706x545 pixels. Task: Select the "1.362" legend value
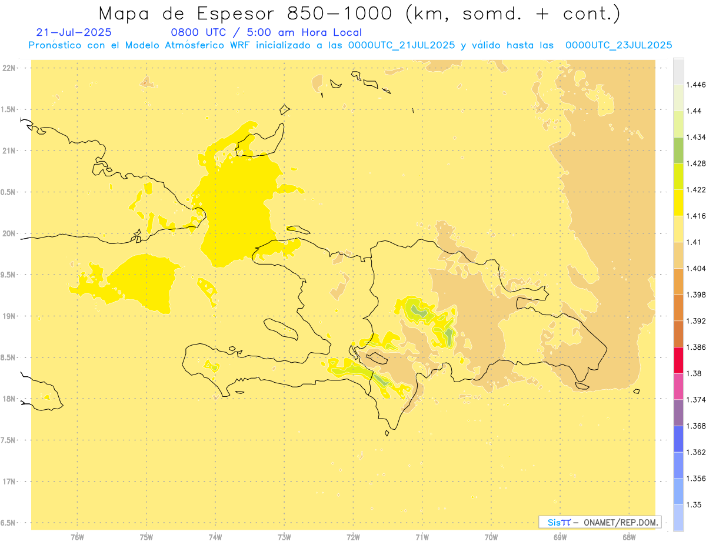695,452
